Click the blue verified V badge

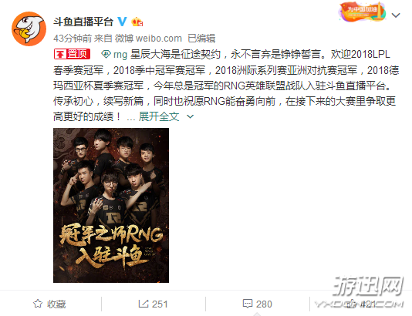[x=122, y=22]
